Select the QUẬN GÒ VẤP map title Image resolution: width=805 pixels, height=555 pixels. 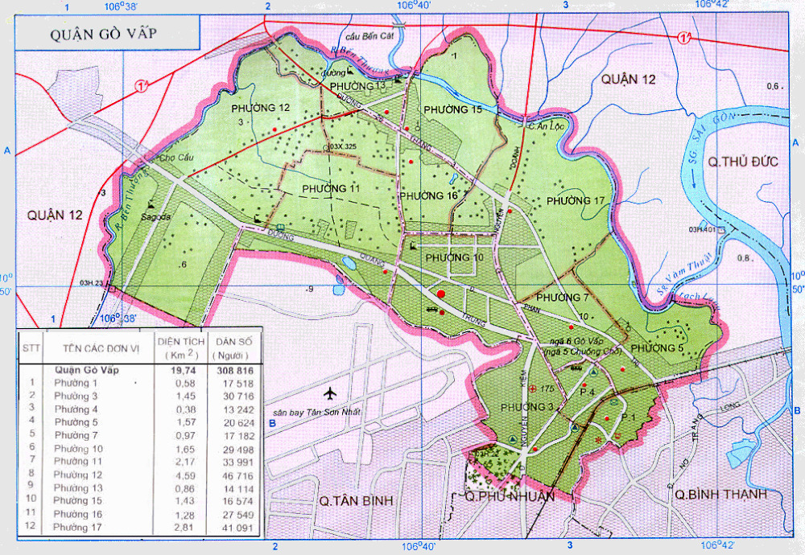(103, 35)
